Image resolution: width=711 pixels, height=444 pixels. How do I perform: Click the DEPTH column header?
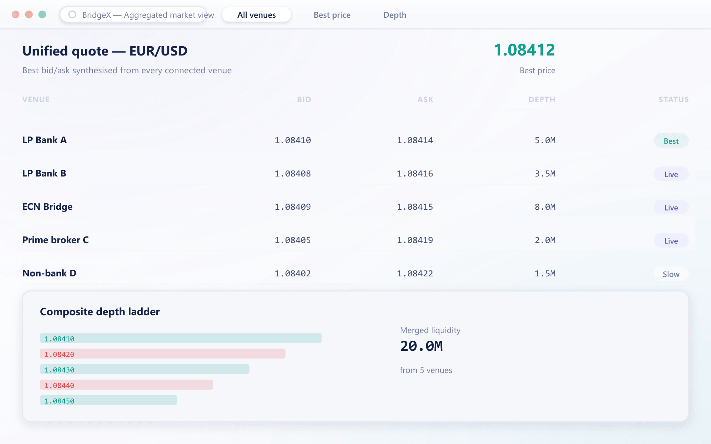(542, 100)
